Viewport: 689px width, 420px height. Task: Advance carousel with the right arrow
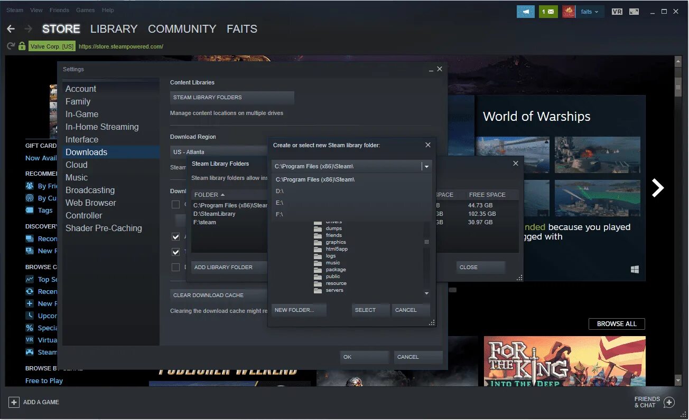coord(657,188)
